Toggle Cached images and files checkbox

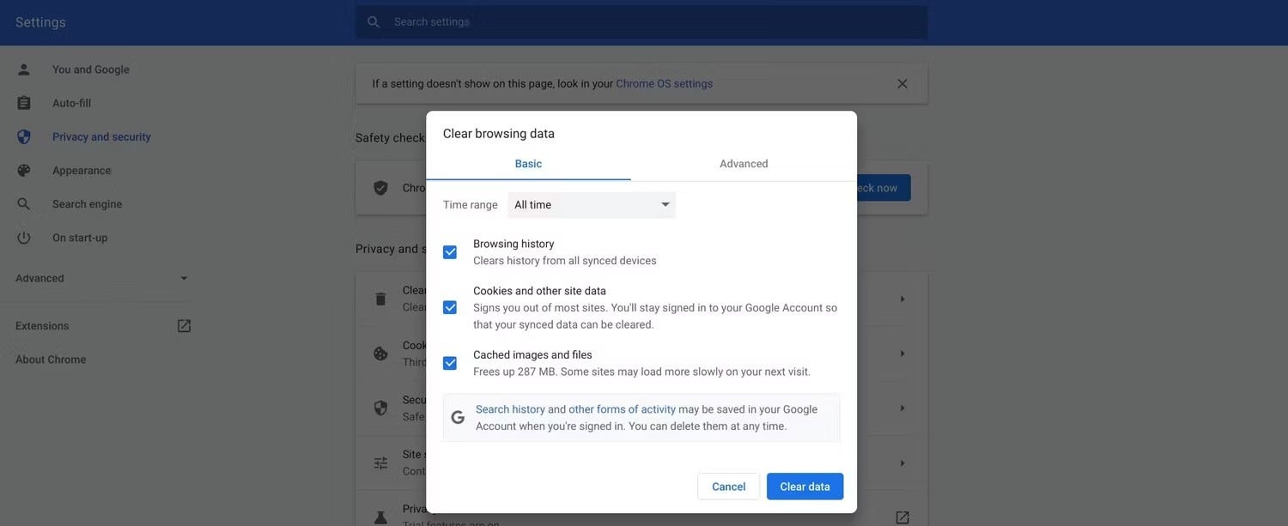450,363
